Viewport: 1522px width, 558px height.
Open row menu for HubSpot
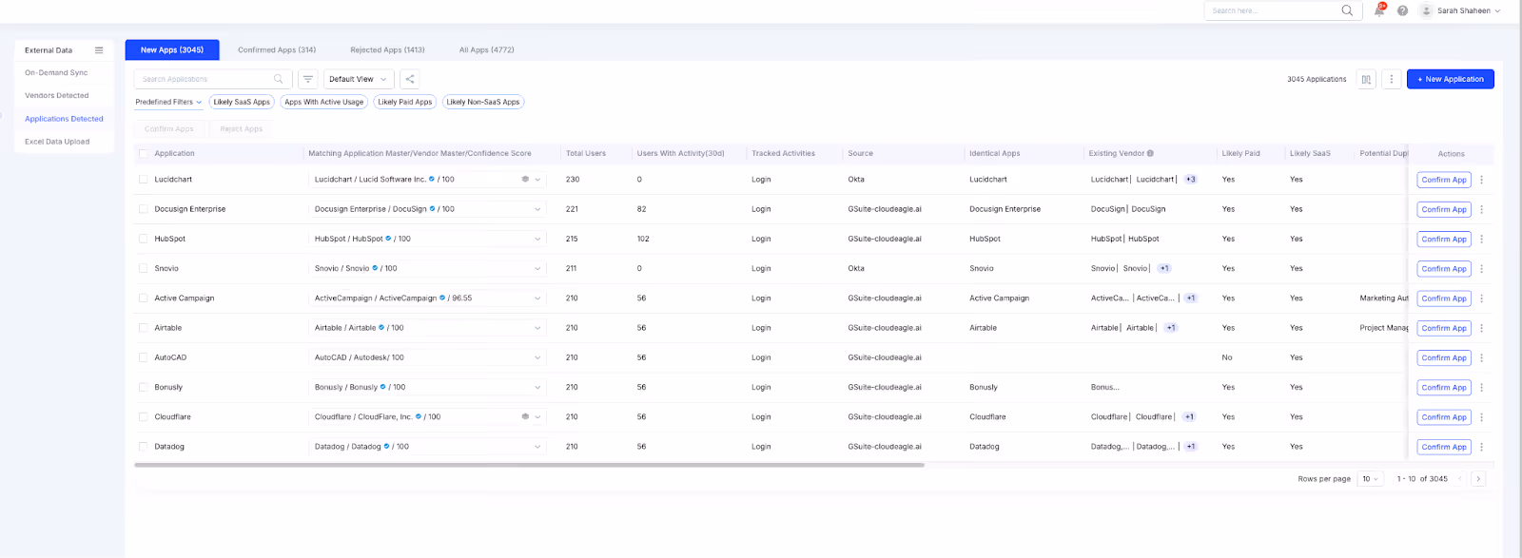(x=1481, y=239)
